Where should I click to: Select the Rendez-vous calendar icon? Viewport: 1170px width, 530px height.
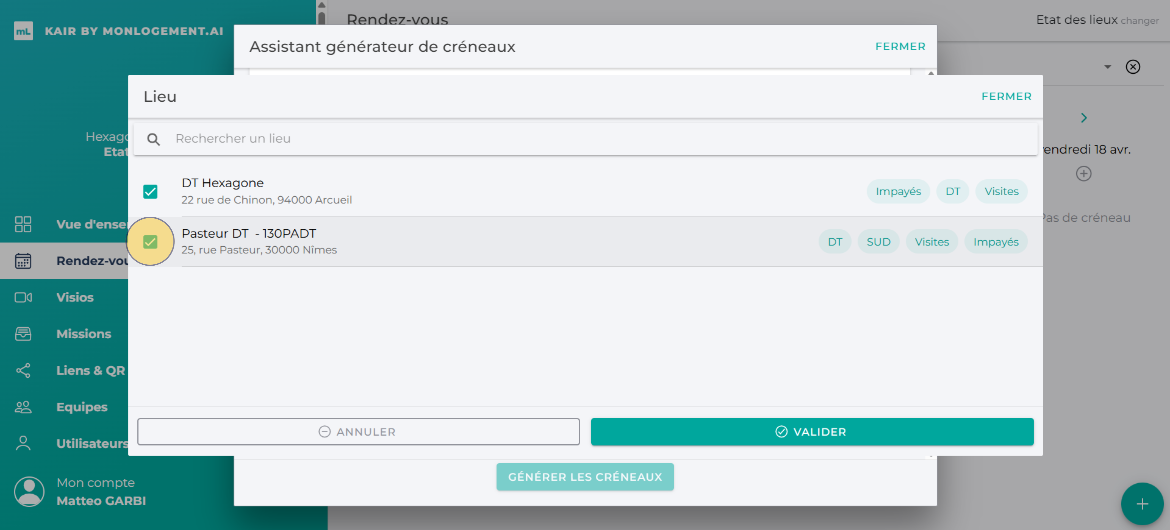23,260
